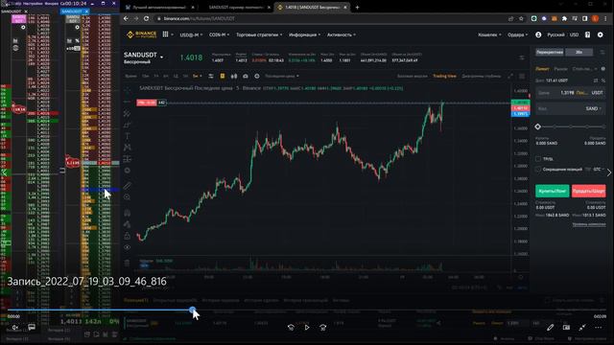The height and width of the screenshot is (345, 614).
Task: Open the chart grid layout icon
Action: tap(522, 76)
